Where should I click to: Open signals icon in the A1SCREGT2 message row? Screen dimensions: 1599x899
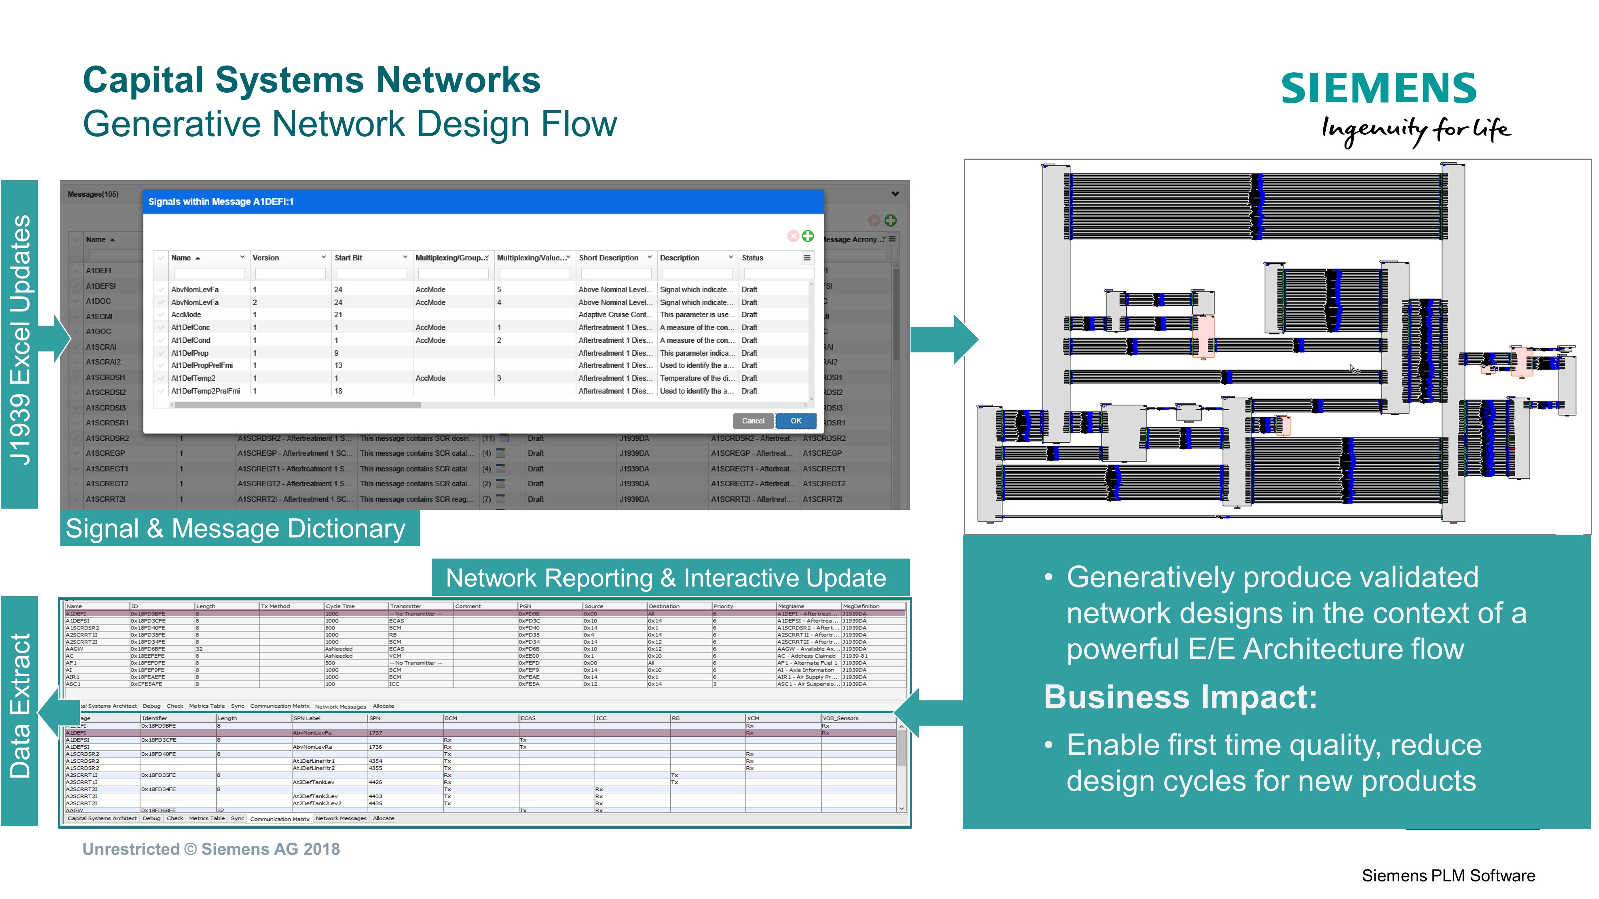(500, 483)
